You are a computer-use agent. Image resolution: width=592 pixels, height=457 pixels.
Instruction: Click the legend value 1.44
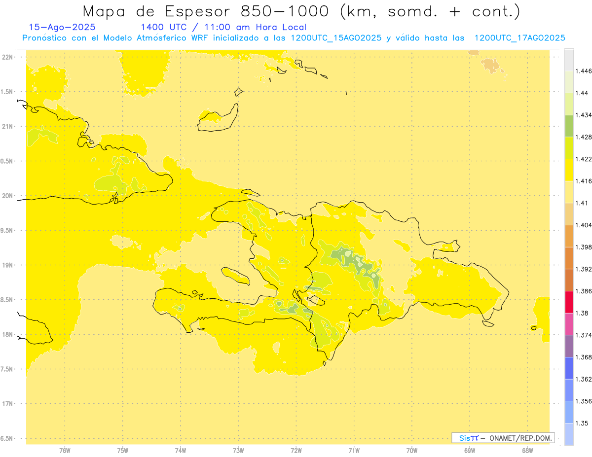[x=582, y=93]
